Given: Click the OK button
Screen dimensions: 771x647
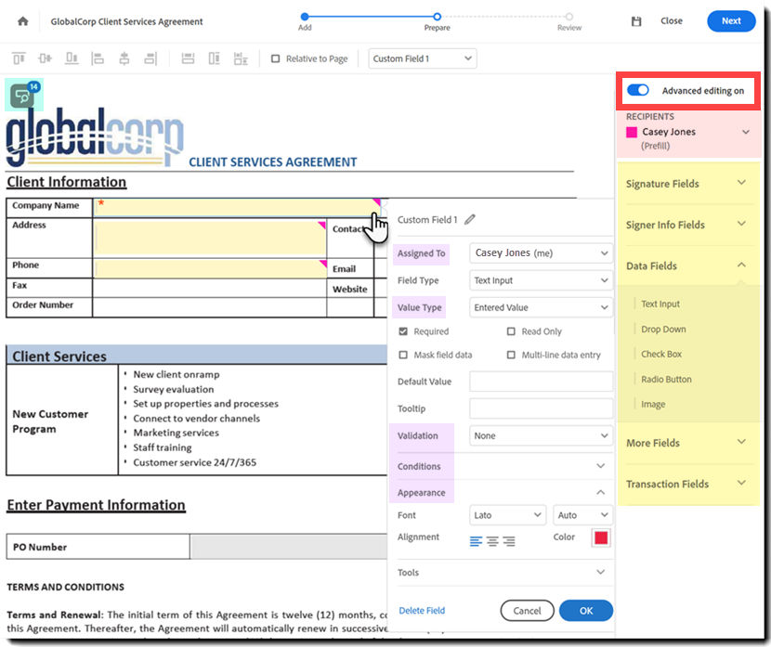Looking at the screenshot, I should point(586,611).
